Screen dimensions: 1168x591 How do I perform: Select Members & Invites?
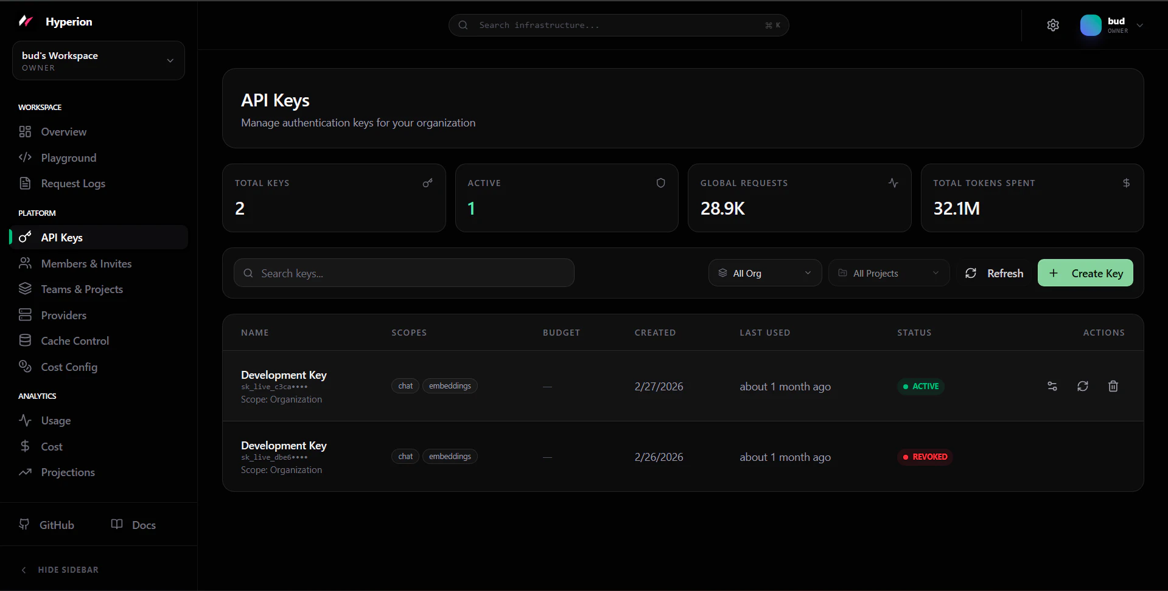tap(86, 263)
